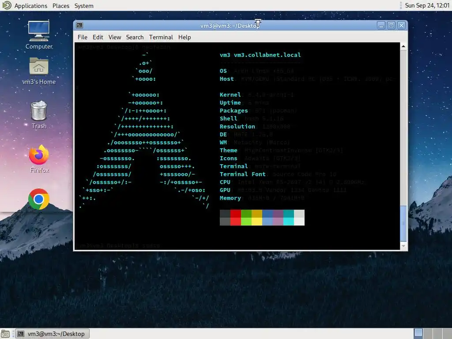The image size is (452, 339).
Task: Click the GPU label in terminal output
Action: pyautogui.click(x=225, y=190)
